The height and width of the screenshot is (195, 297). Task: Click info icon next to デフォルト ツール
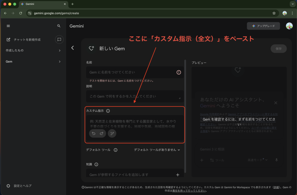(115, 150)
